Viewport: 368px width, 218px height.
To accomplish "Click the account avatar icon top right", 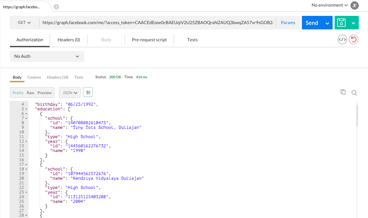I will click(354, 5).
